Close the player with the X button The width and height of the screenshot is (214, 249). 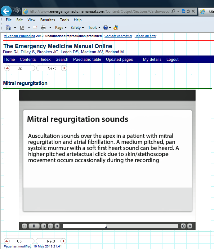(x=190, y=226)
